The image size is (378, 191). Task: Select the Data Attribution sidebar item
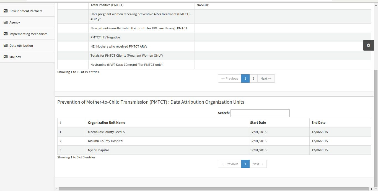click(x=27, y=46)
